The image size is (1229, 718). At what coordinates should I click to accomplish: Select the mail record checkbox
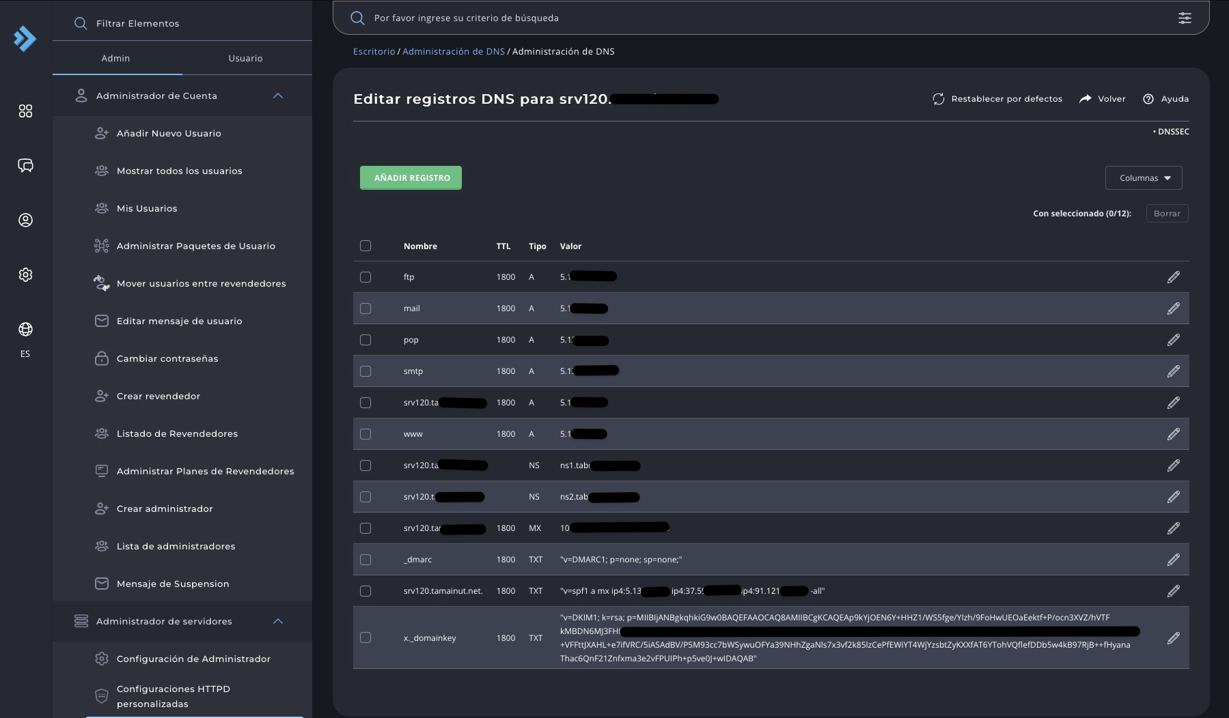pyautogui.click(x=365, y=308)
